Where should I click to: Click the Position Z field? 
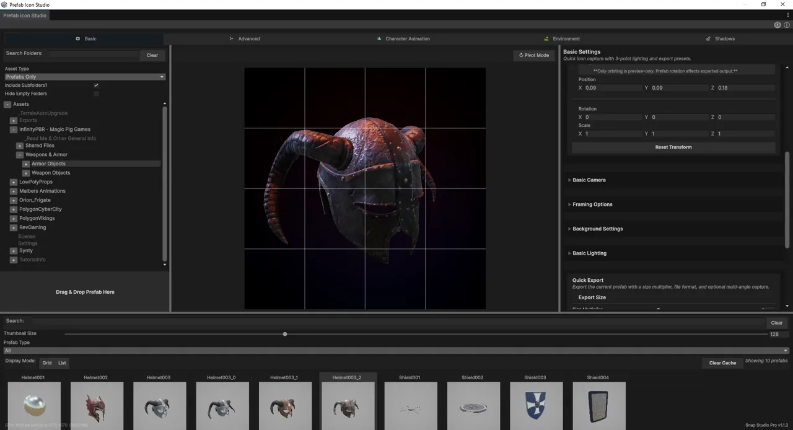point(745,88)
